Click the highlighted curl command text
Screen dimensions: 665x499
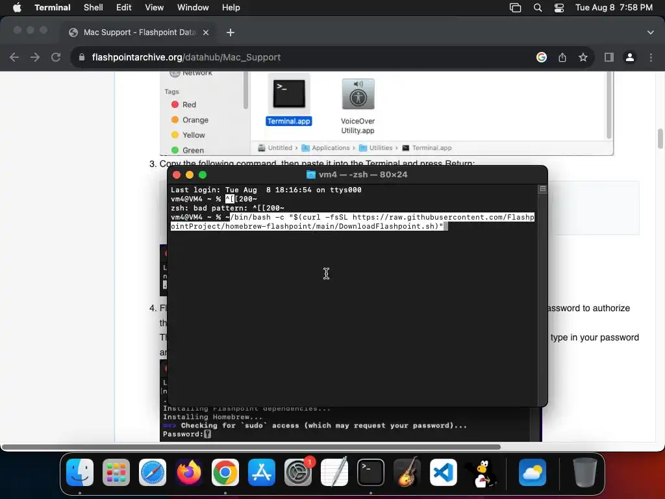coord(353,222)
